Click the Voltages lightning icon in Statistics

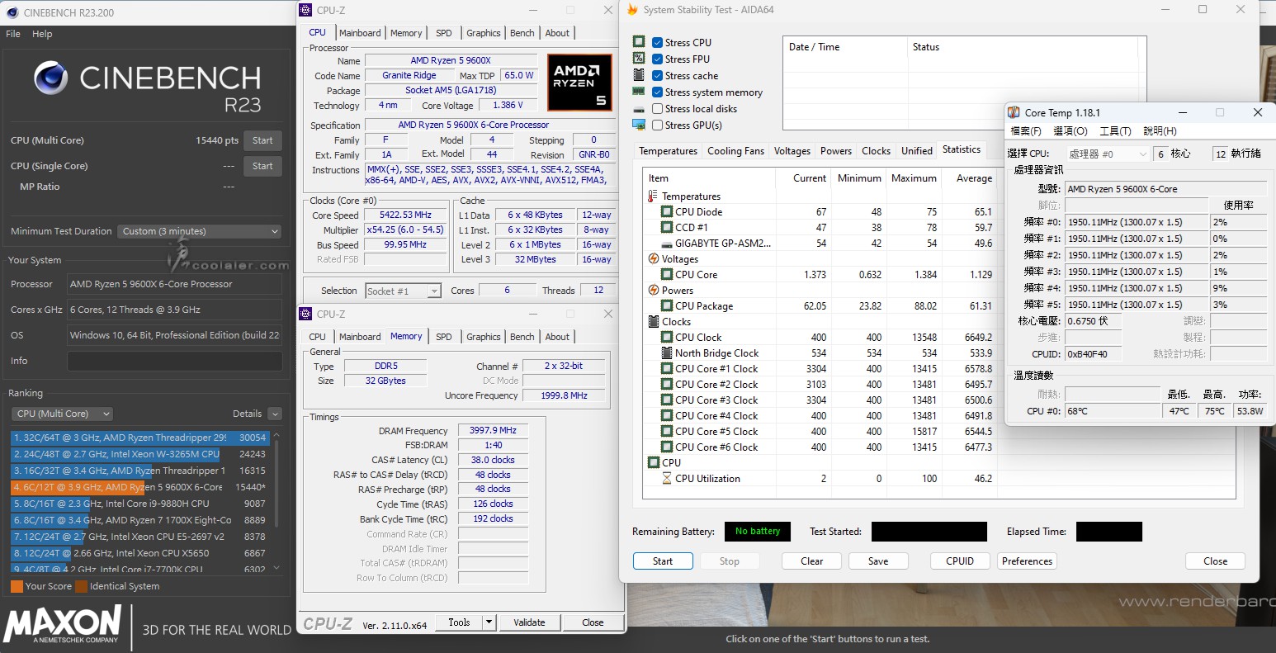tap(654, 259)
